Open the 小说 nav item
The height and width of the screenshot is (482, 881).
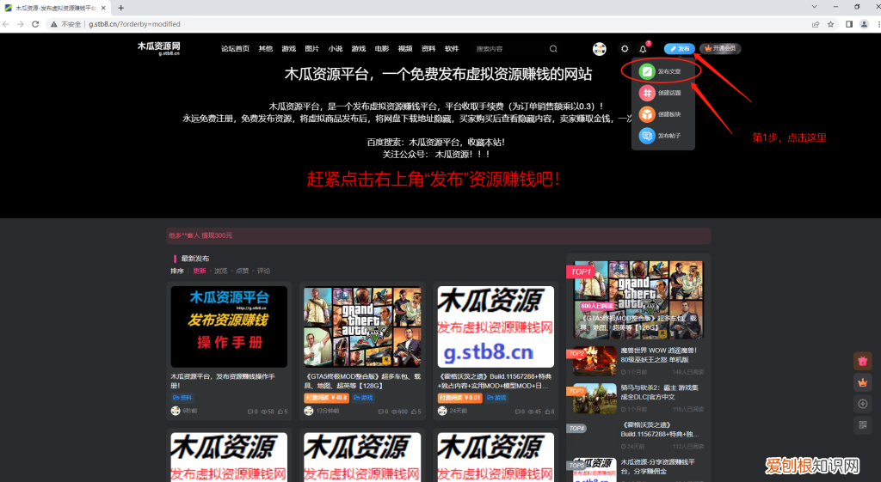click(336, 49)
